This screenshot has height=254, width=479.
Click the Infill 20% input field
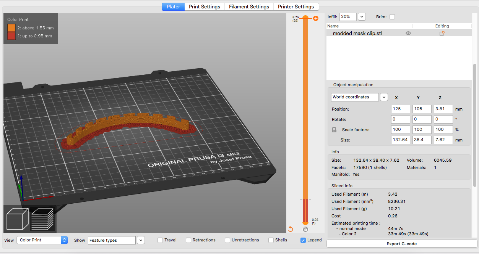[348, 17]
